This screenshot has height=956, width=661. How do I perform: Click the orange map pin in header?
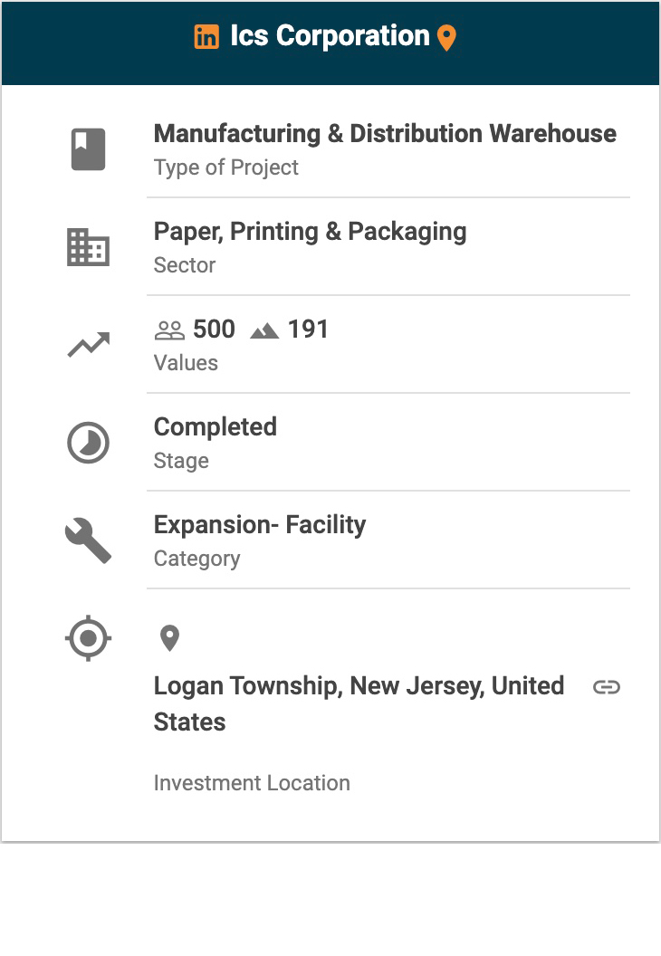[446, 38]
